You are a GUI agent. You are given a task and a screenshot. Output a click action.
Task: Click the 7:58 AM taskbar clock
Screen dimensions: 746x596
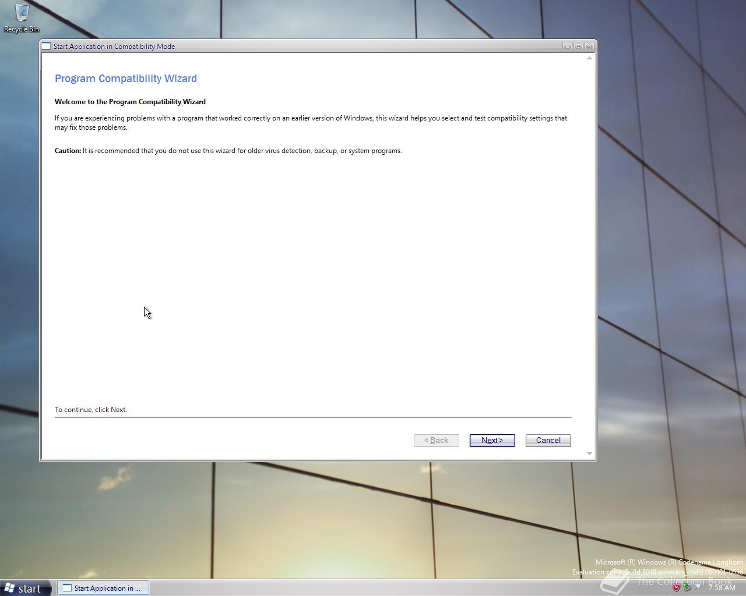722,588
